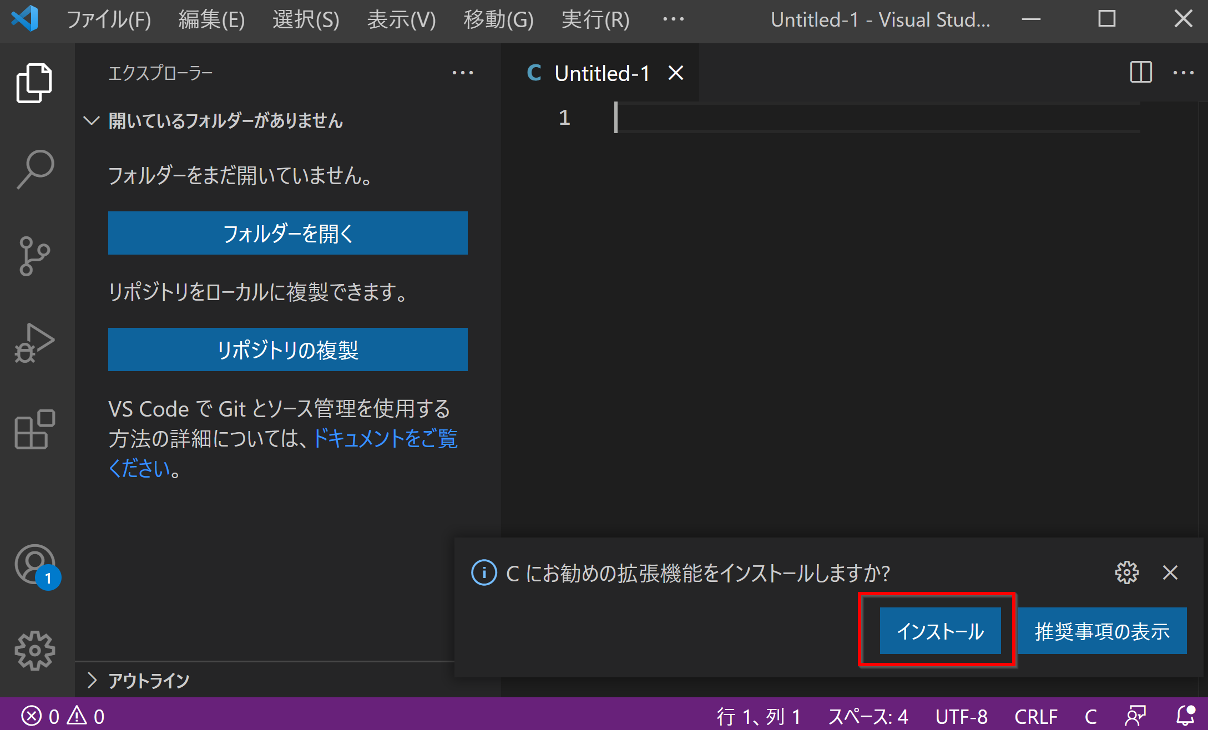Viewport: 1208px width, 730px height.
Task: Click the 推奨事項の表示 button
Action: (1102, 631)
